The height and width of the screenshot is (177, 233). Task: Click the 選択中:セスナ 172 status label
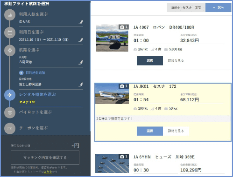[x=186, y=7]
